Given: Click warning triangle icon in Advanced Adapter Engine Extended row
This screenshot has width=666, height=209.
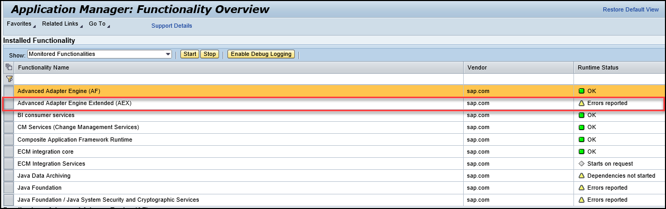Looking at the screenshot, I should [581, 103].
